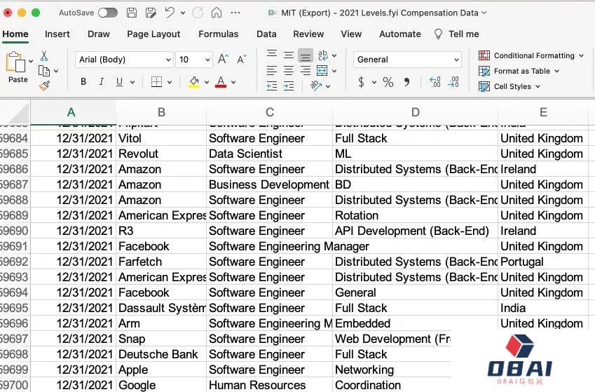This screenshot has height=392, width=595.
Task: Click the Orientation angled text icon
Action: (315, 86)
